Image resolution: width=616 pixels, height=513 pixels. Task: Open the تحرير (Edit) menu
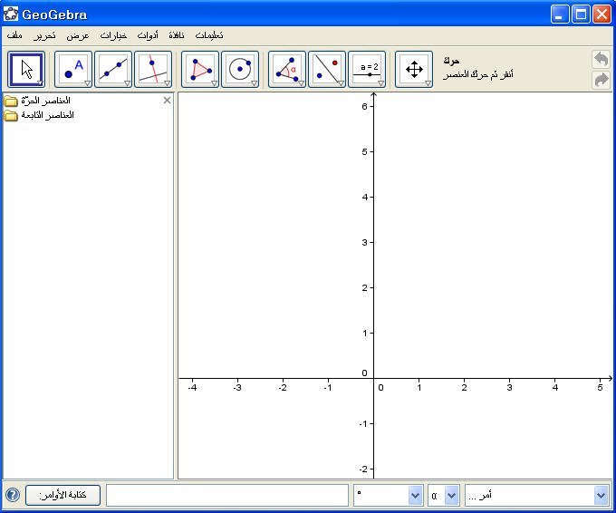(44, 35)
